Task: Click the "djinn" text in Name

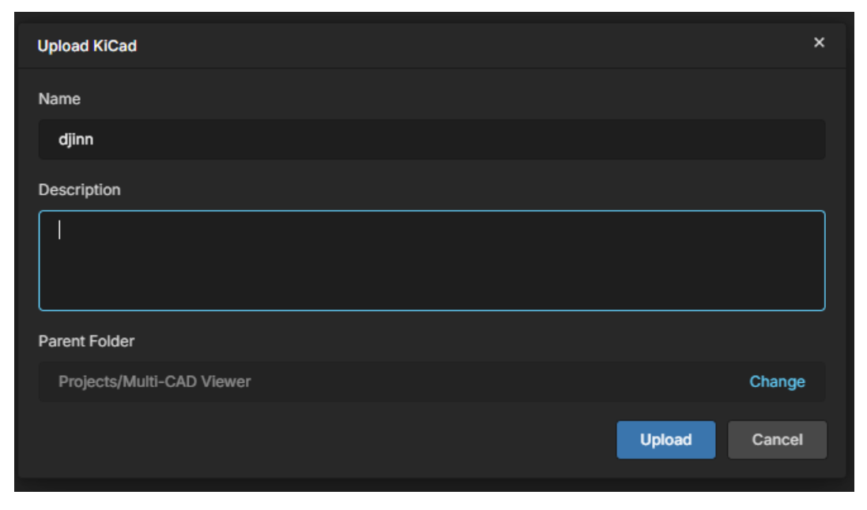Action: coord(76,140)
